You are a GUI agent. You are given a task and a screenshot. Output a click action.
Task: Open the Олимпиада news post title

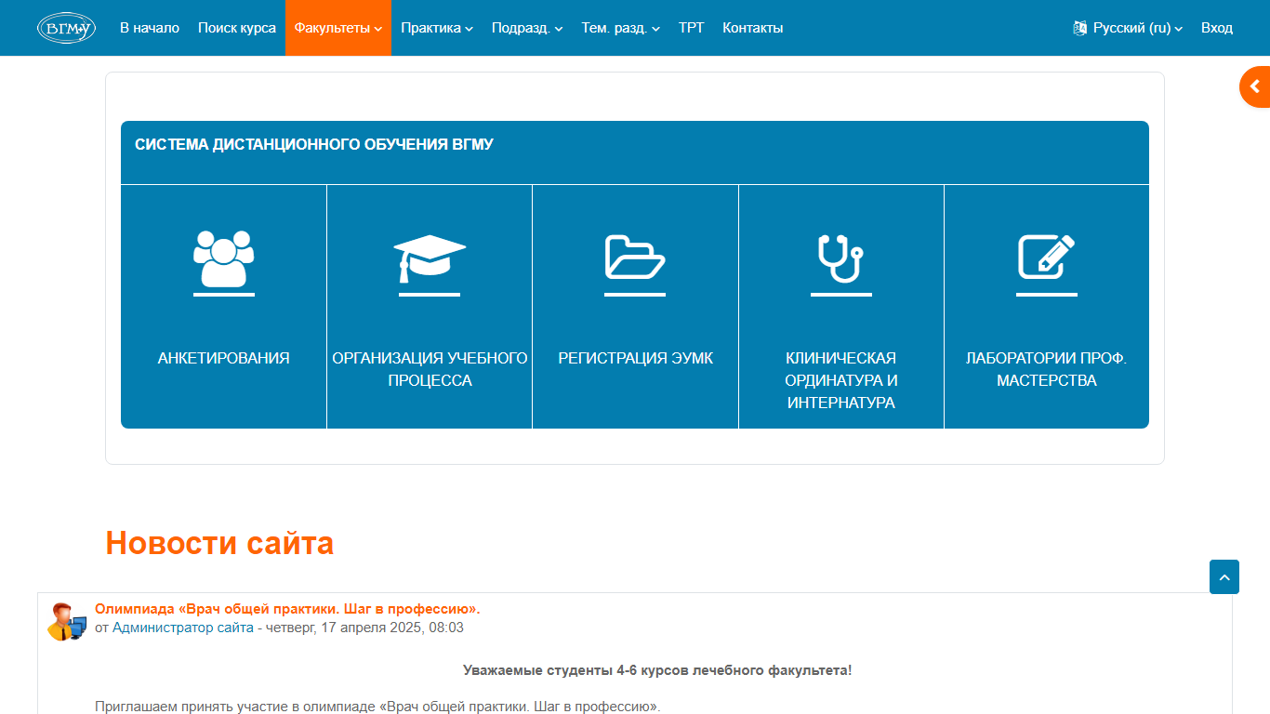287,609
